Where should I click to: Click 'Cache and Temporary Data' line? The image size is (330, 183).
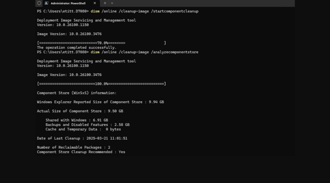pyautogui.click(x=83, y=129)
